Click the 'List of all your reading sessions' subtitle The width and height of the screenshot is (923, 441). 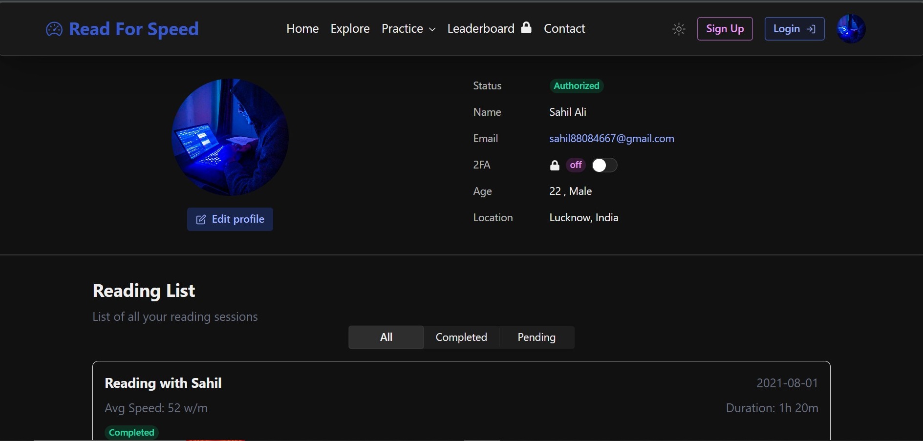click(x=175, y=317)
